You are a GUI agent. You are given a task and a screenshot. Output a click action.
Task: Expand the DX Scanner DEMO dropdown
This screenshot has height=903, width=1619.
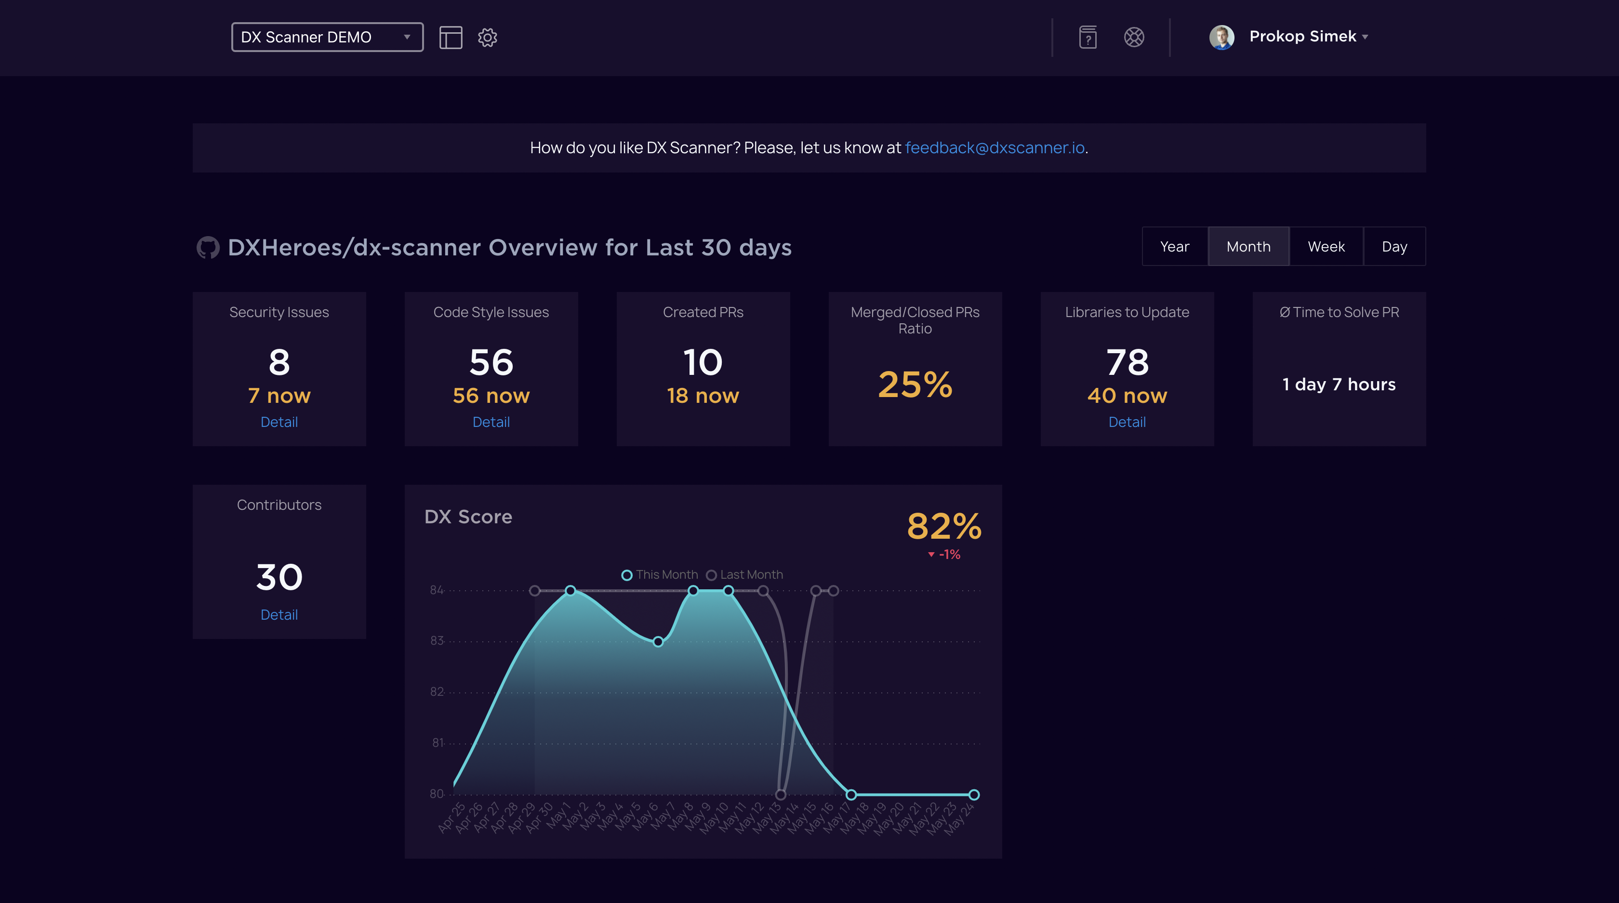pos(327,37)
